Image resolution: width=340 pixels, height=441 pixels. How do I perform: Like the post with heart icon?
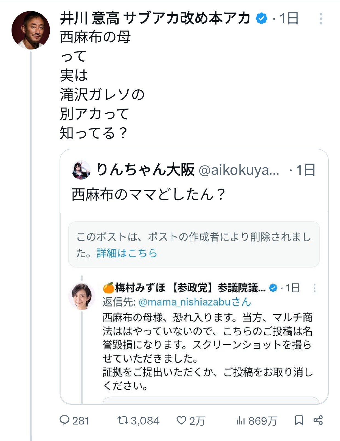tap(181, 420)
